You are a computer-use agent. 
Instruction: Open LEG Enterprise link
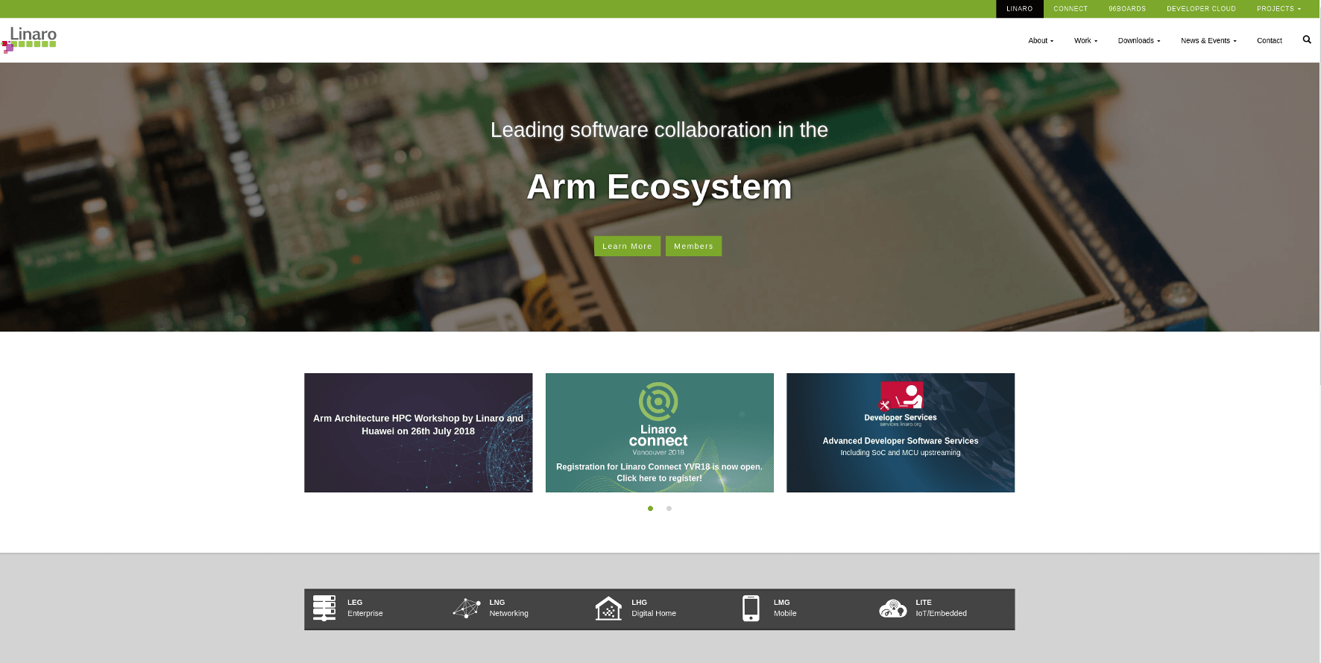tap(365, 608)
